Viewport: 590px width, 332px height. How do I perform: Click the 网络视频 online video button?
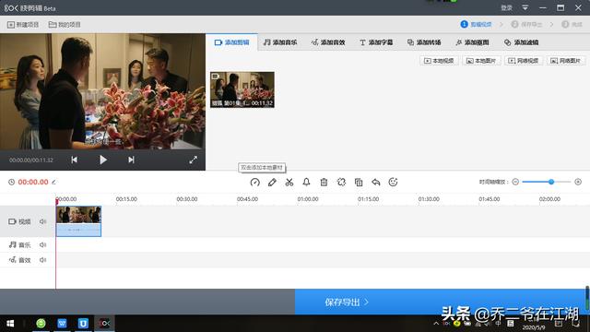[x=523, y=61]
